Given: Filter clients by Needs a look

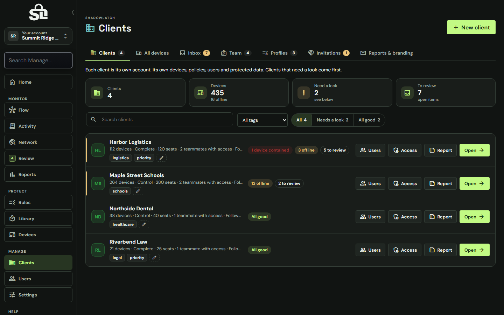Looking at the screenshot, I should click(332, 120).
